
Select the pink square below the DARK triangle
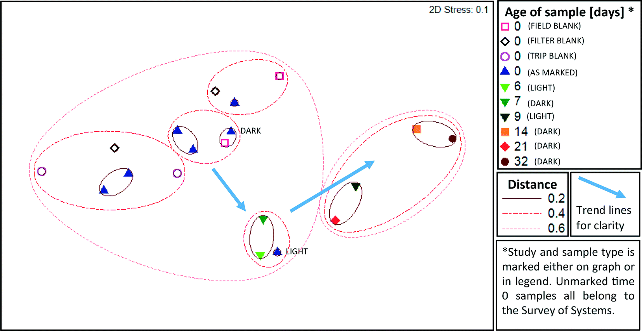pos(225,143)
